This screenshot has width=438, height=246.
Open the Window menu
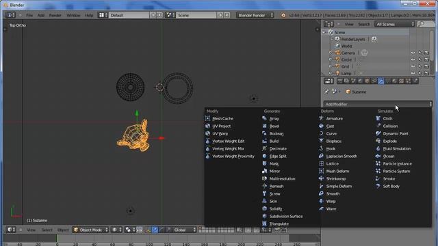(x=73, y=15)
